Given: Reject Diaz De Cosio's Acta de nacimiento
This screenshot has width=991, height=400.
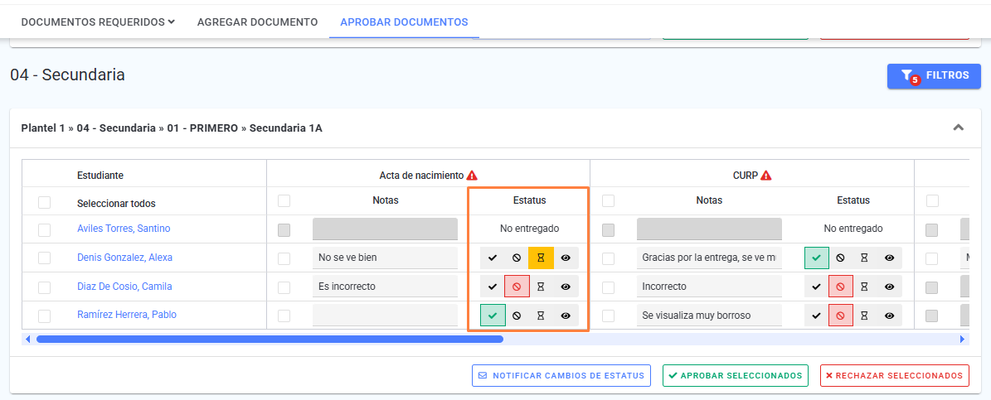Looking at the screenshot, I should pos(517,287).
